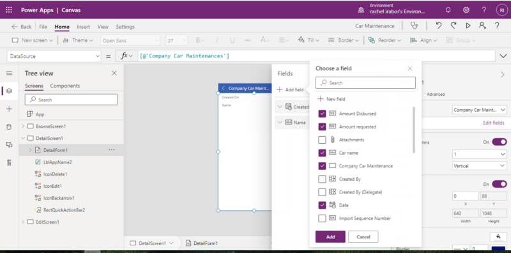Click the help question mark in purple header
This screenshot has height=253, width=511.
point(484,10)
